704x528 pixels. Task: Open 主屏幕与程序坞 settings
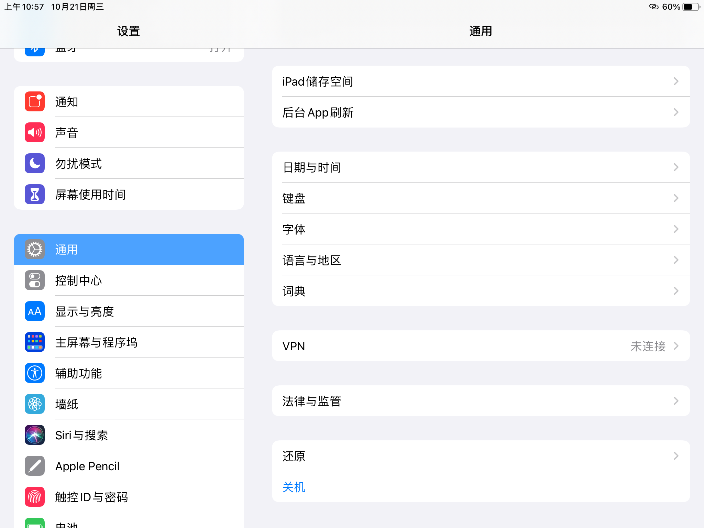click(x=129, y=342)
